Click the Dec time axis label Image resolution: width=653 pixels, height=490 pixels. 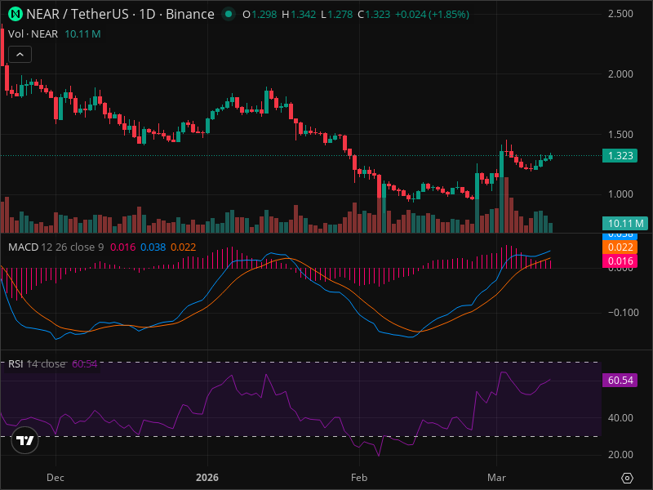(x=56, y=478)
